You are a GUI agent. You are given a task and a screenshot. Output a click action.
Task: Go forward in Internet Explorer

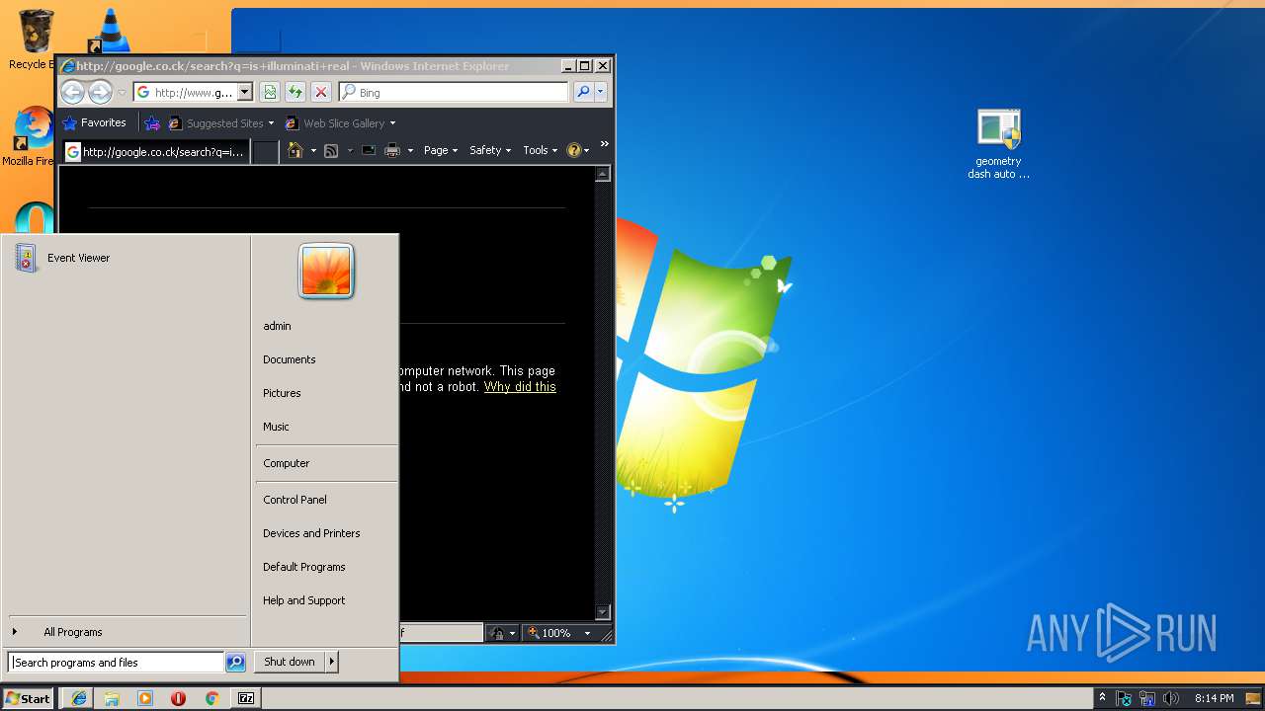[100, 93]
